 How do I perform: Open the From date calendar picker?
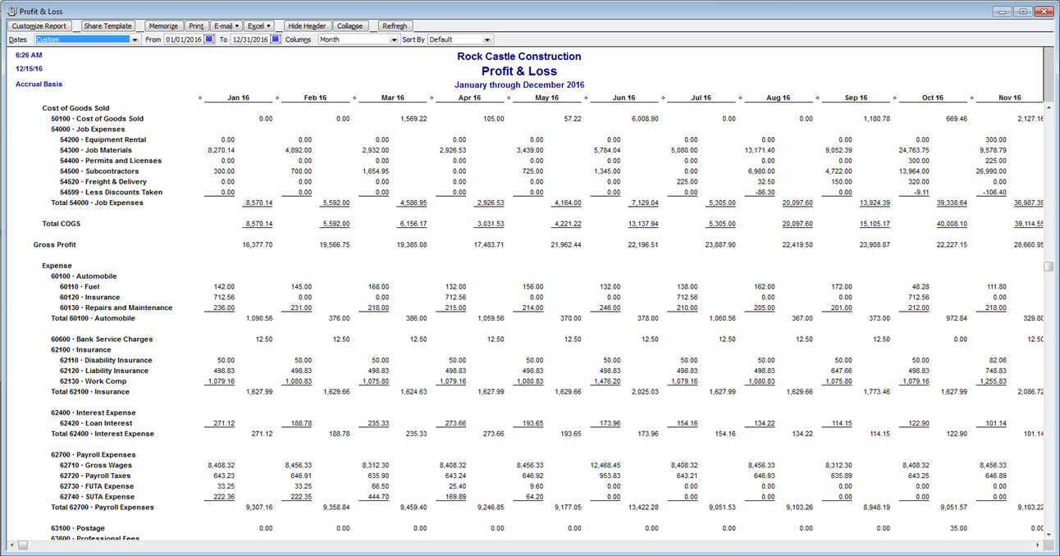[209, 39]
